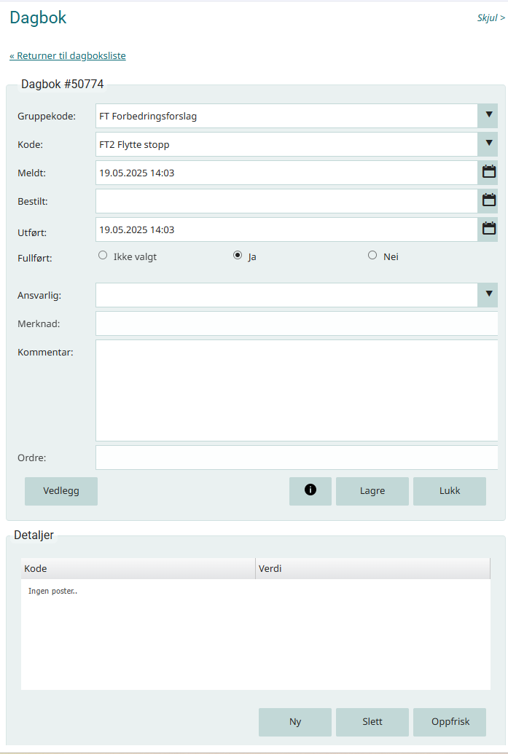Viewport: 508px width, 754px height.
Task: Return to dagboksliste via link
Action: pyautogui.click(x=68, y=55)
